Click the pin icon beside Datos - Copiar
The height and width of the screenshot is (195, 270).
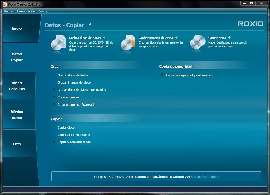90,25
